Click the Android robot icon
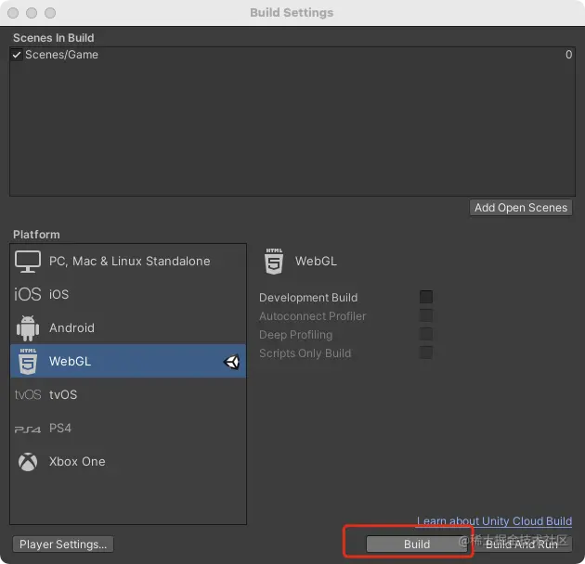This screenshot has width=585, height=564. (x=28, y=328)
